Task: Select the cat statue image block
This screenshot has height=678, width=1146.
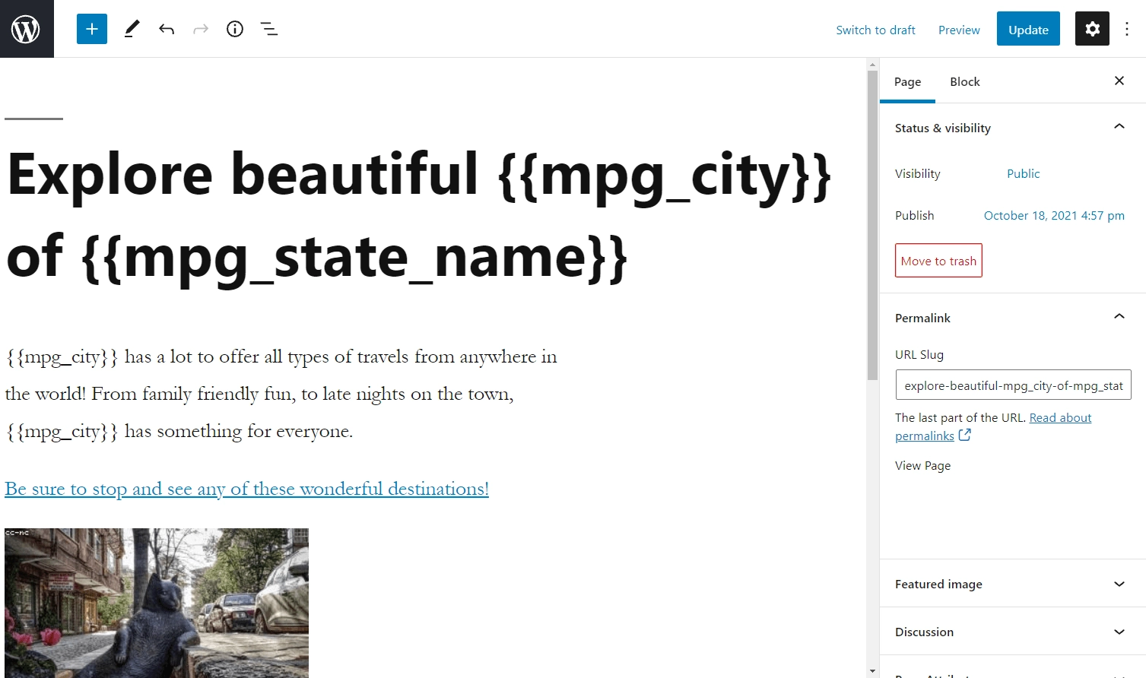Action: click(x=157, y=603)
